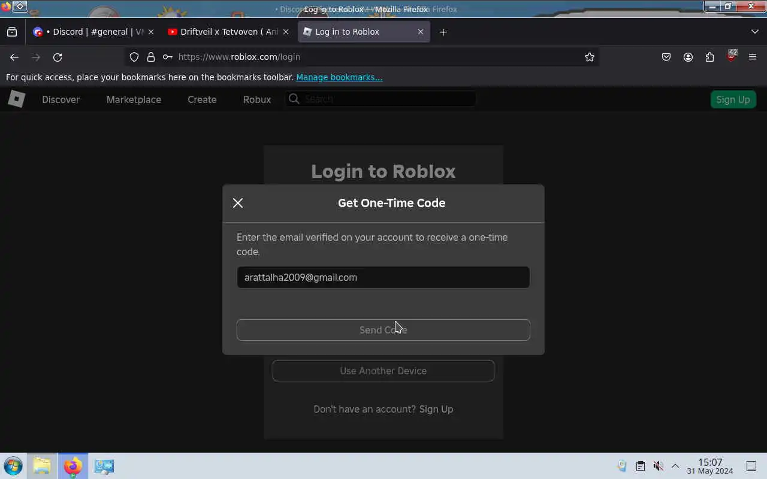Close the YouTube Driftveil tab
Viewport: 767px width, 479px height.
pos(286,32)
